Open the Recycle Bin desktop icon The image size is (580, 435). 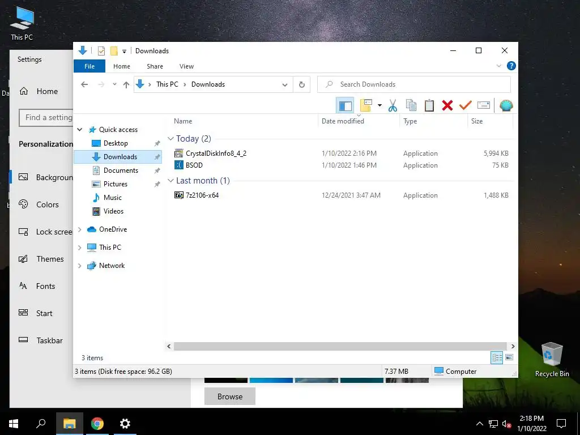point(552,360)
